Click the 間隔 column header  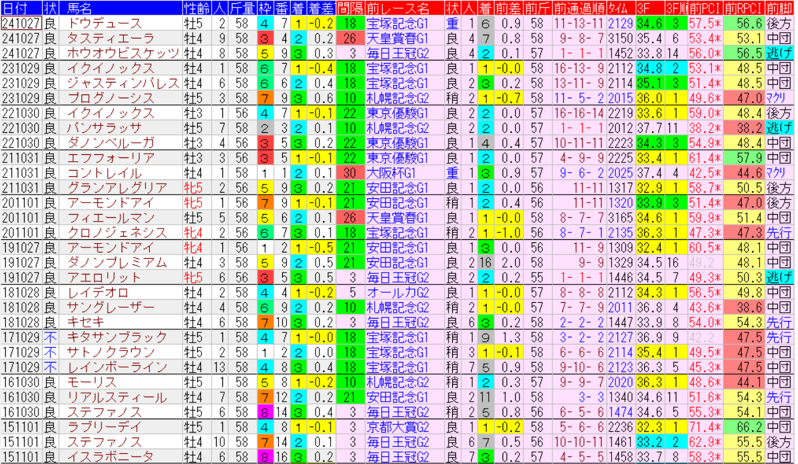point(350,8)
